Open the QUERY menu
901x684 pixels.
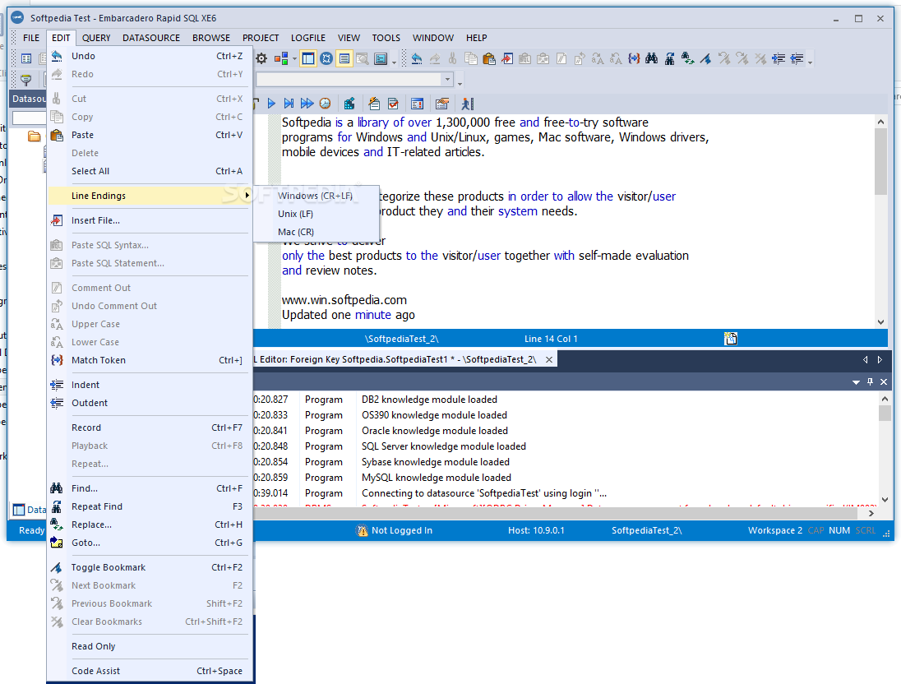[96, 37]
